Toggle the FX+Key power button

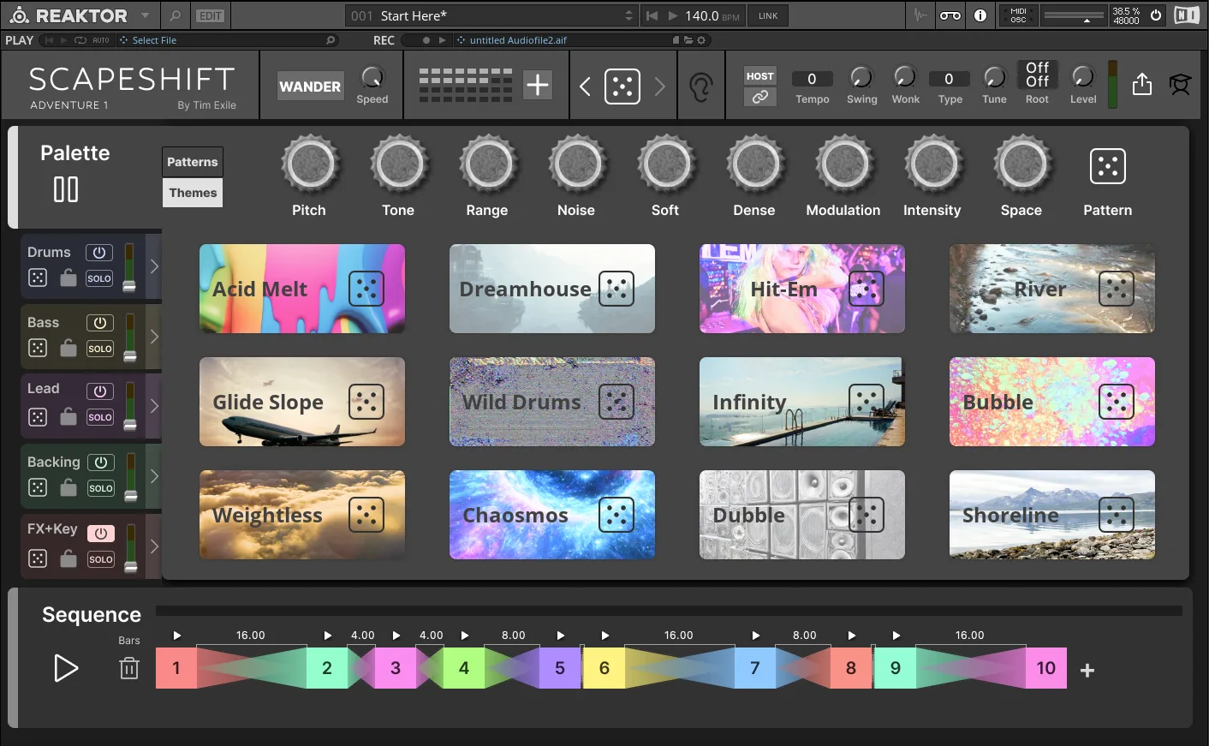[100, 533]
